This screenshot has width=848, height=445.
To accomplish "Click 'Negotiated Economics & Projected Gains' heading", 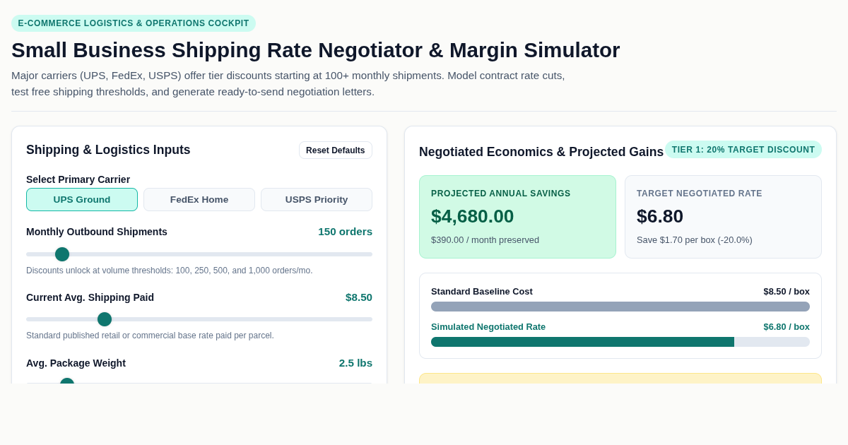I will (541, 152).
